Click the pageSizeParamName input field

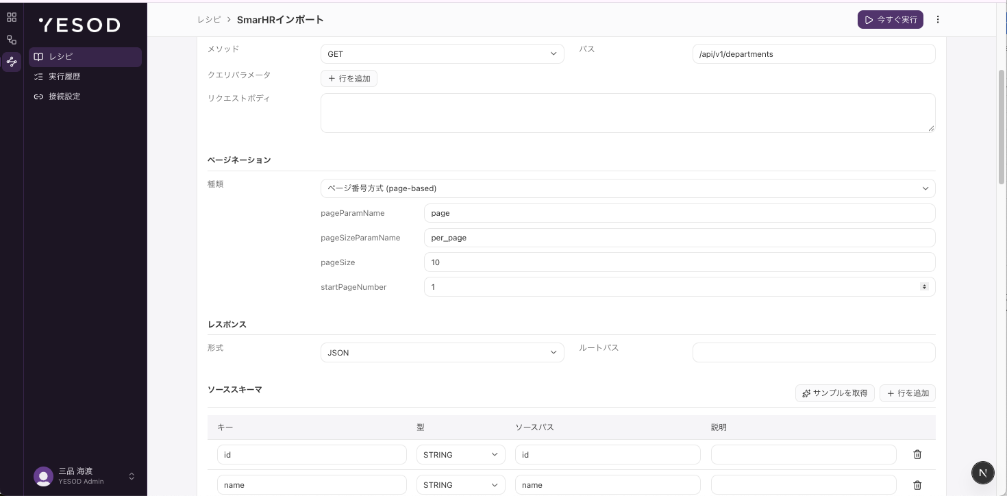coord(680,238)
